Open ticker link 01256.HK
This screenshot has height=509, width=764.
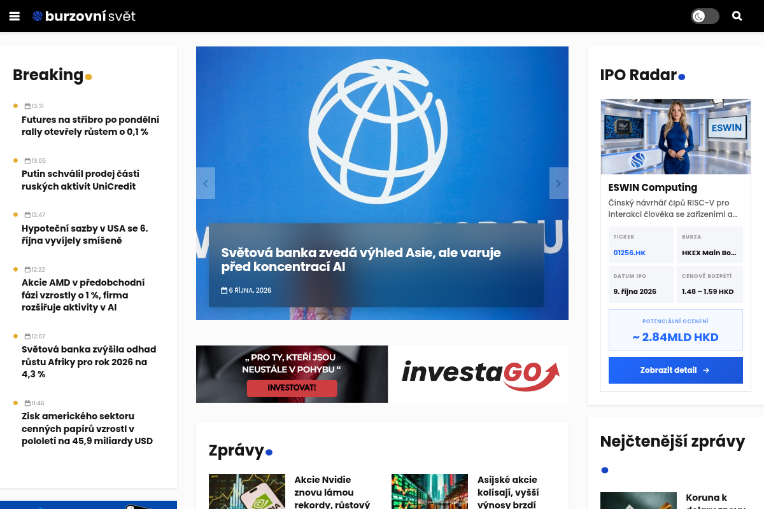[x=629, y=253]
